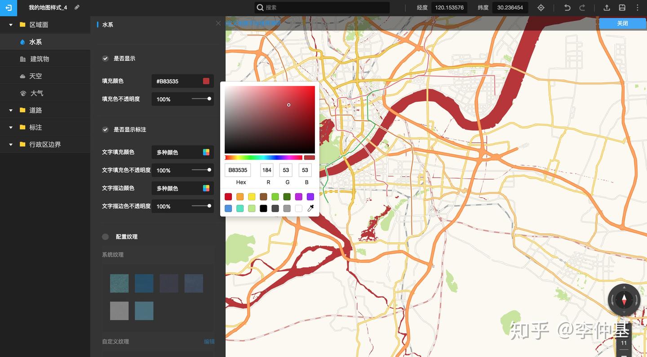This screenshot has width=647, height=357.
Task: Open the save (disk) icon at top right
Action: point(622,8)
